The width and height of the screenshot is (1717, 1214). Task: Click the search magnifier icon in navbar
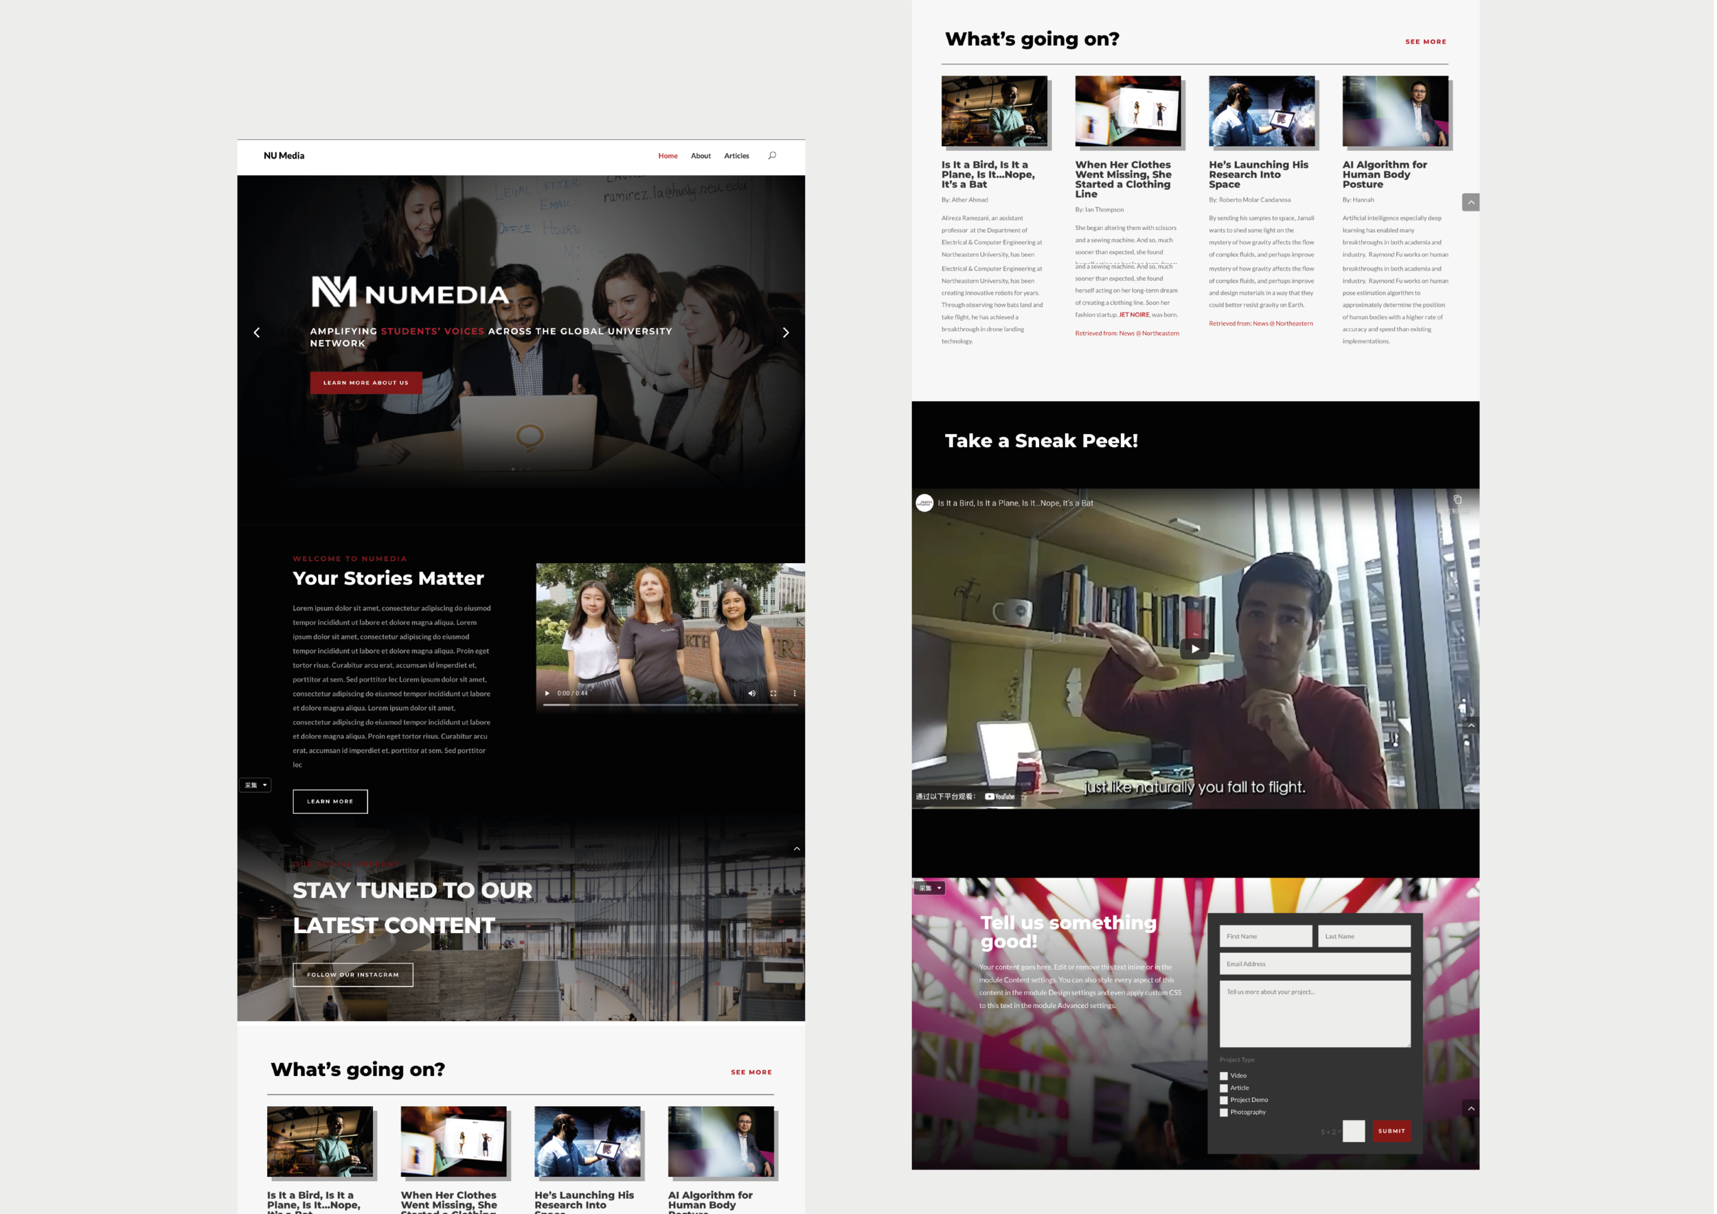coord(772,155)
